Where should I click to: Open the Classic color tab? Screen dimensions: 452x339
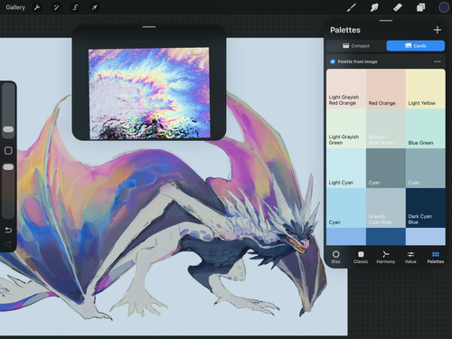tap(361, 257)
